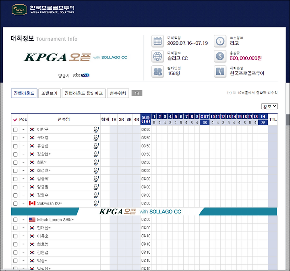Image resolution: width=290 pixels, height=271 pixels.
Task: Select the OUT column header
Action: click(x=205, y=117)
